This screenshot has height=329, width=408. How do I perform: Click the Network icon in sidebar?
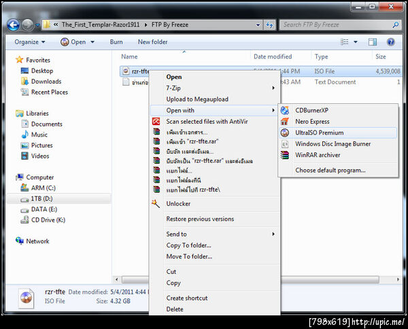coord(20,241)
